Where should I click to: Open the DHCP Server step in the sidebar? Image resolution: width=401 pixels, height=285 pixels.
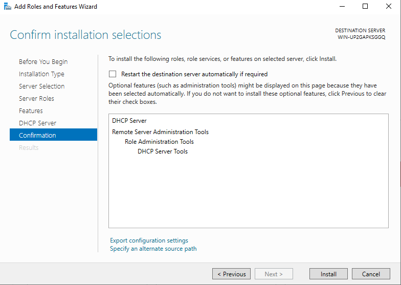click(x=37, y=123)
